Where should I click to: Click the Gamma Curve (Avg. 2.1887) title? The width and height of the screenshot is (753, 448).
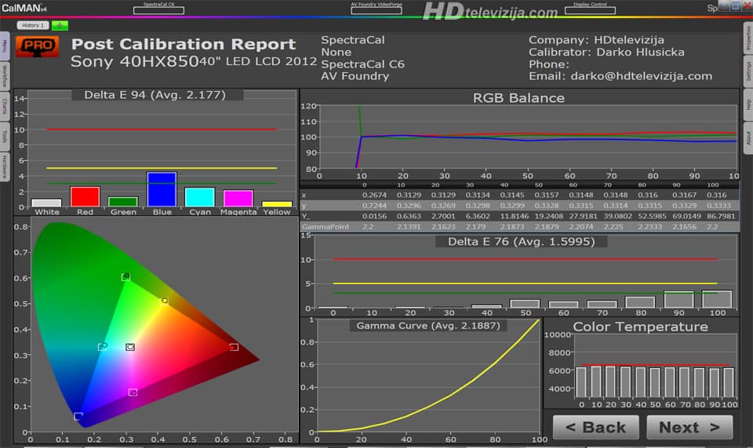pyautogui.click(x=428, y=326)
